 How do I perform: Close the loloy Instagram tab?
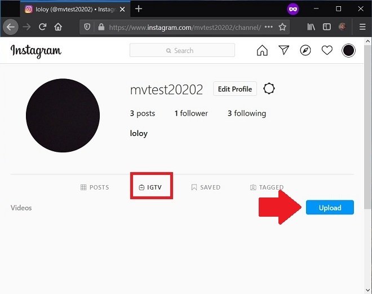point(122,9)
